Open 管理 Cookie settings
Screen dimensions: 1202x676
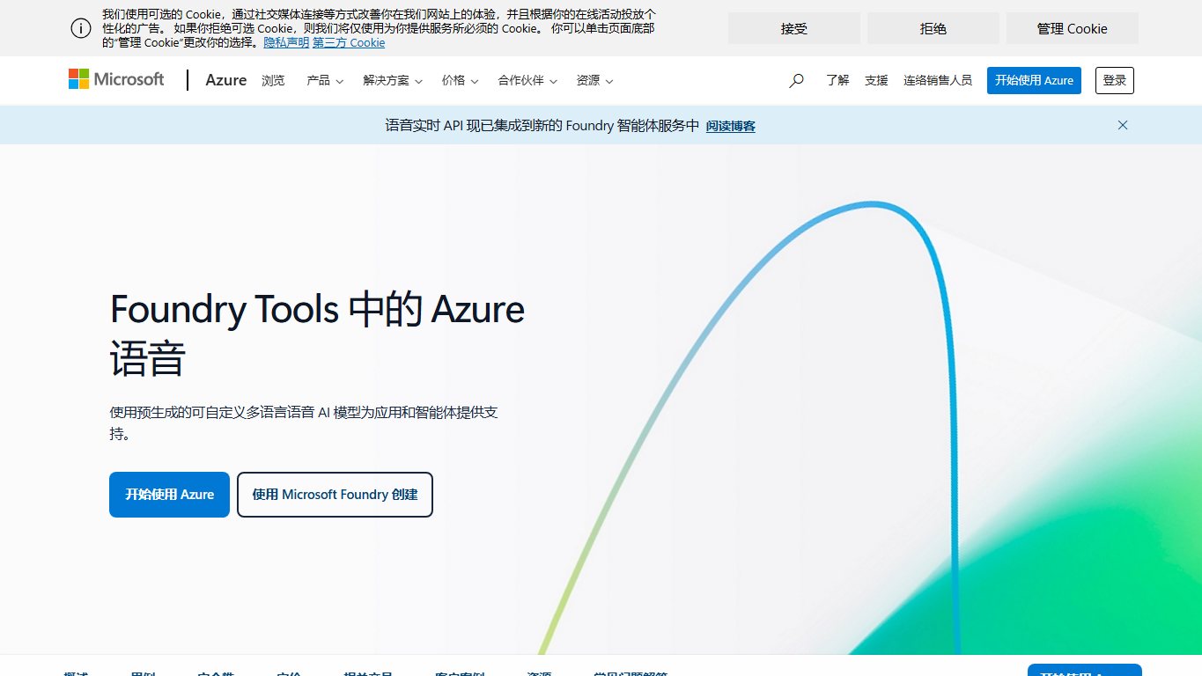(x=1073, y=28)
